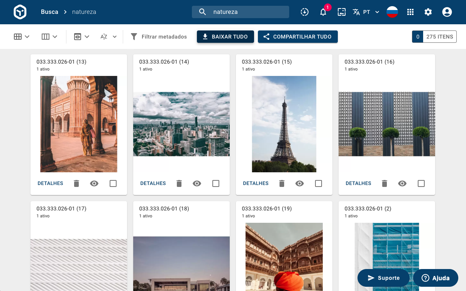Preview item 033.333.026-01 (16) with eye icon

pyautogui.click(x=402, y=183)
